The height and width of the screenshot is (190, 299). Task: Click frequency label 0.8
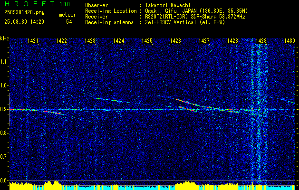[4, 133]
